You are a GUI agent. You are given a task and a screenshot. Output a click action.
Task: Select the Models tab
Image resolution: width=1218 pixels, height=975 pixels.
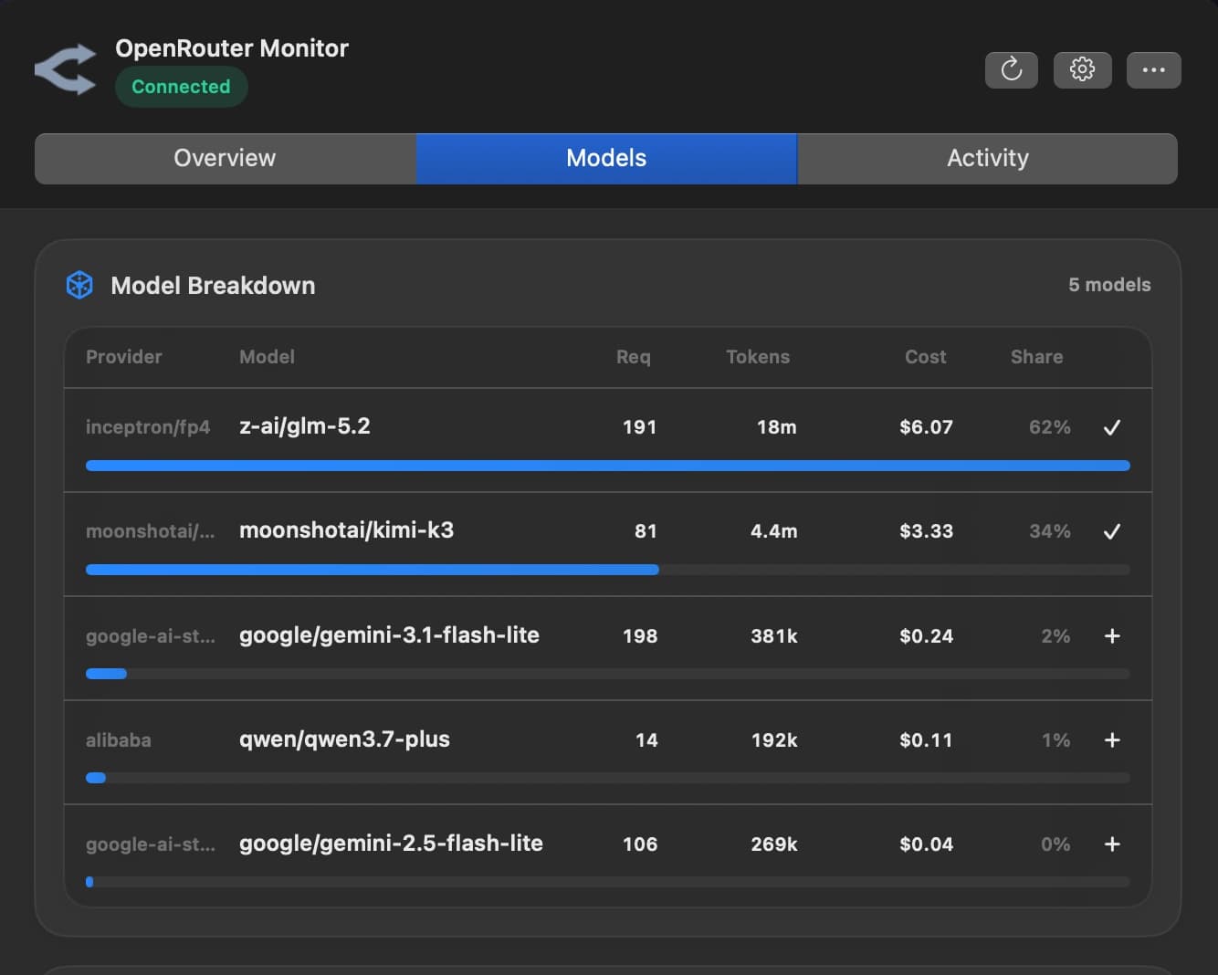click(606, 158)
